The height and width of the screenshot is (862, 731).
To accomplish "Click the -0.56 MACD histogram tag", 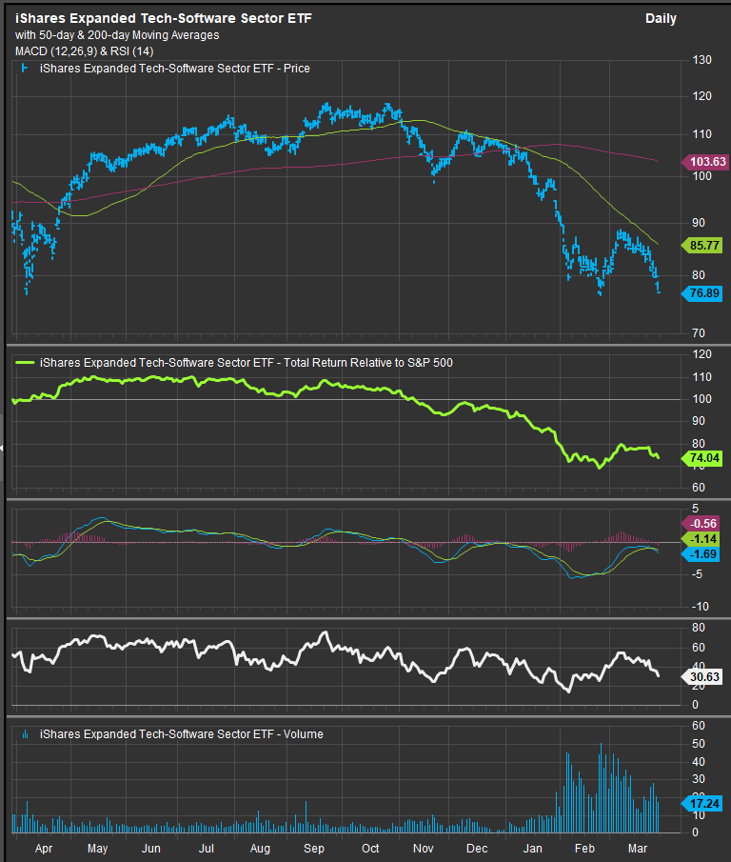I will point(705,523).
